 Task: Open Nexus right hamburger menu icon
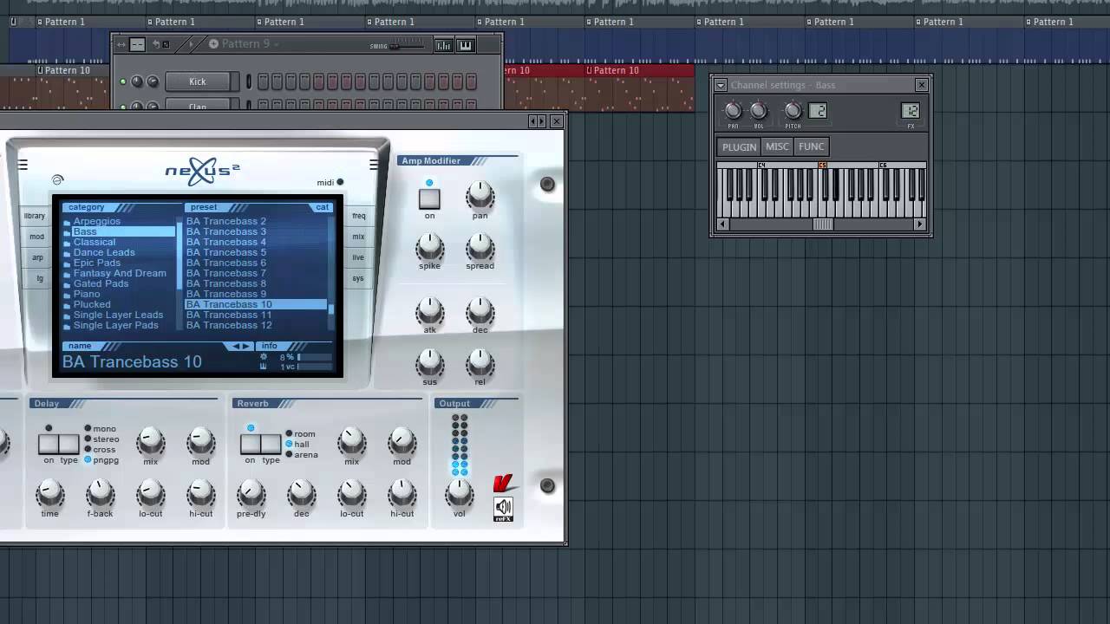point(374,165)
